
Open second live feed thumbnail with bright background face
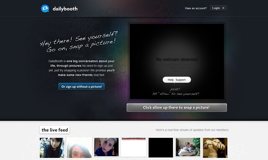coord(79,148)
